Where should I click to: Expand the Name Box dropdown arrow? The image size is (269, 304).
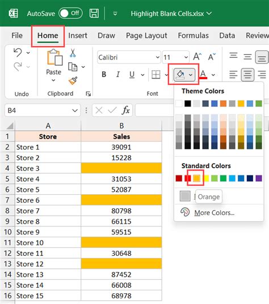75,110
